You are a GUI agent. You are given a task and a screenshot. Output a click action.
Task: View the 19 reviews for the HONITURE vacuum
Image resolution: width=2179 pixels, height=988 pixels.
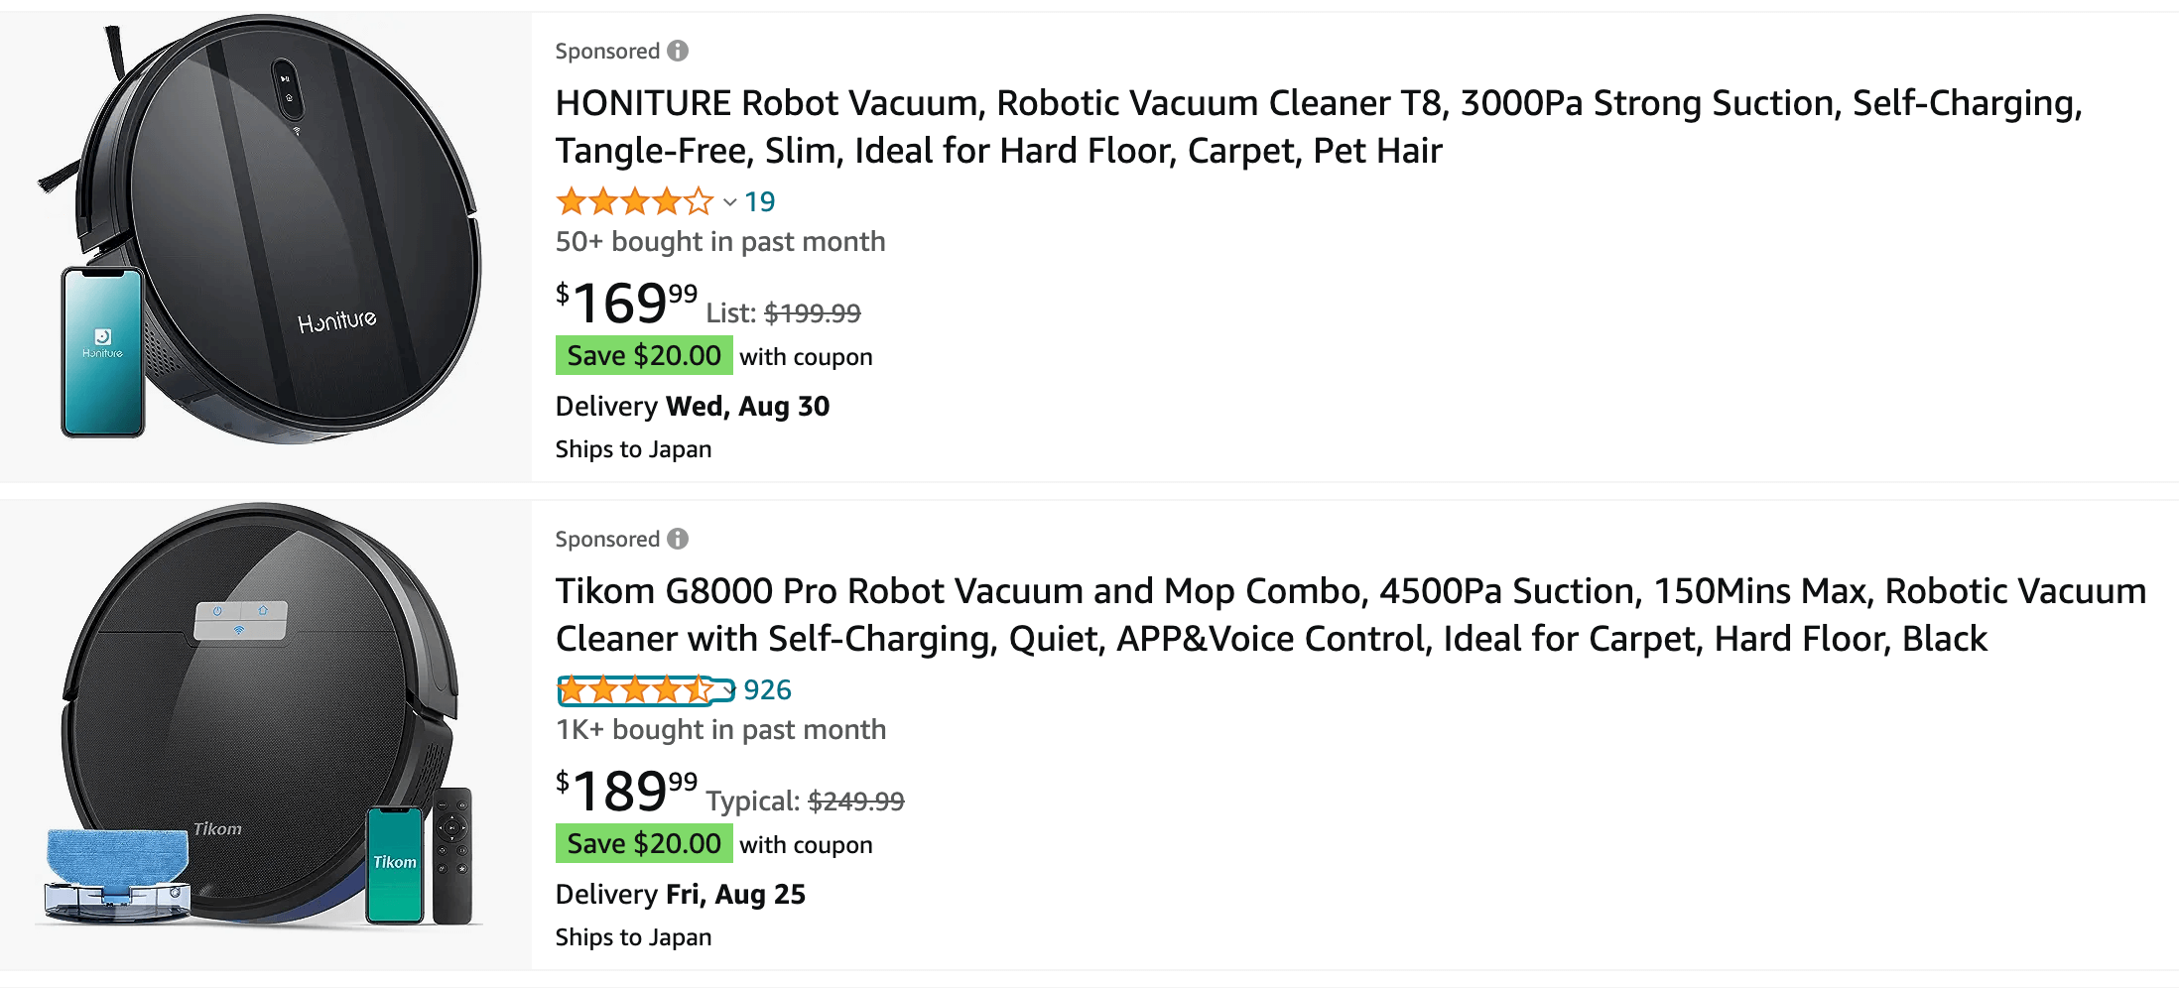760,202
